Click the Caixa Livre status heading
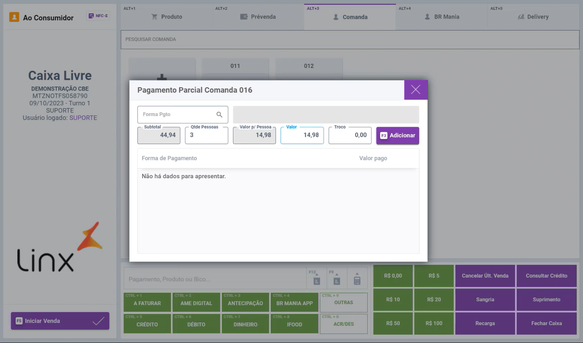583x343 pixels. click(60, 76)
